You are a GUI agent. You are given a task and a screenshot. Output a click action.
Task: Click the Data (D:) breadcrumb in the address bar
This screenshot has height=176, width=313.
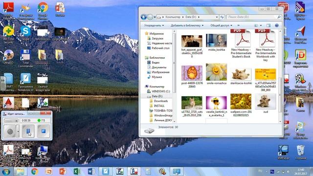[x=191, y=17]
